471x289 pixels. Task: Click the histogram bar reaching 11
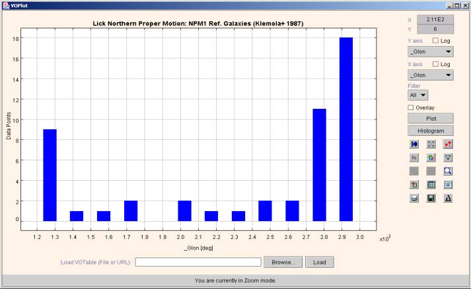click(x=319, y=165)
